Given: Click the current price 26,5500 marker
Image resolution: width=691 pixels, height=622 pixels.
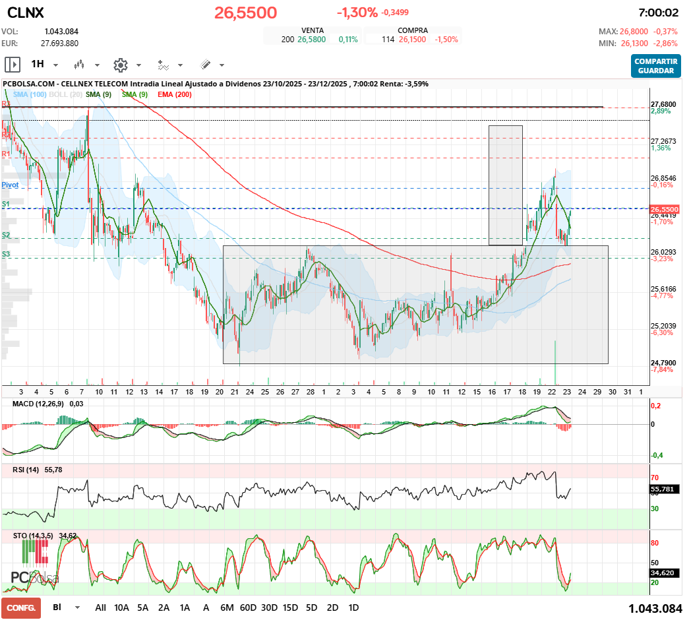Looking at the screenshot, I should coord(665,209).
